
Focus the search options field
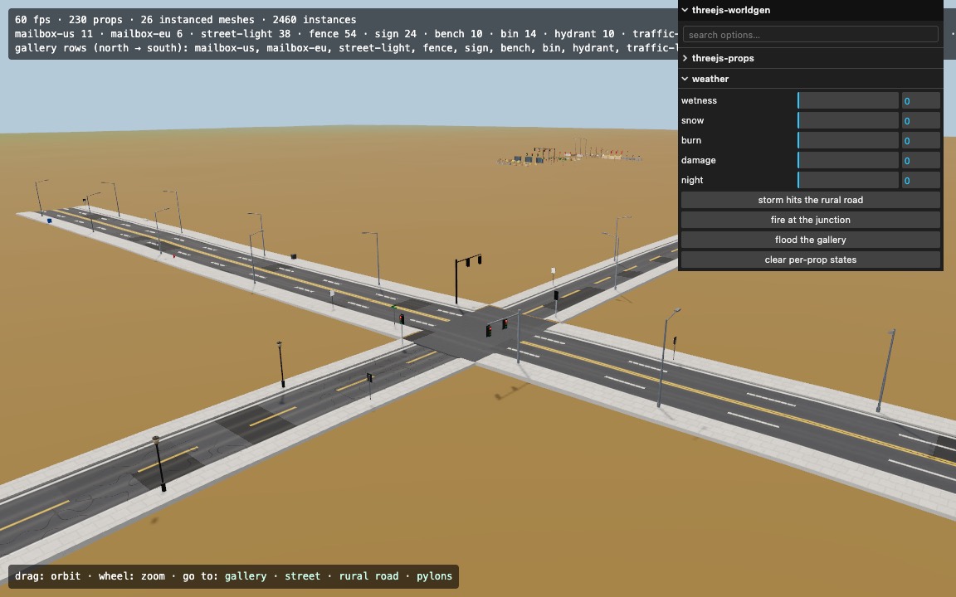click(x=810, y=35)
